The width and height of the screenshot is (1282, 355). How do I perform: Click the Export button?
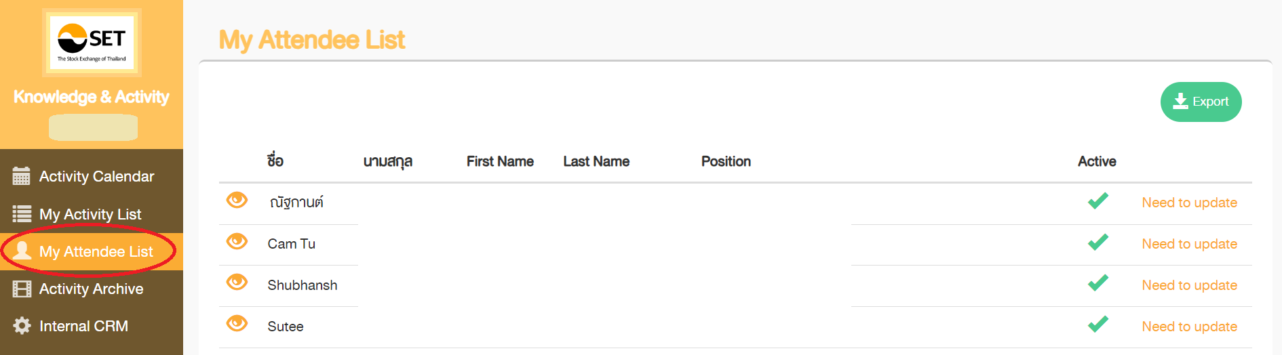pyautogui.click(x=1201, y=102)
